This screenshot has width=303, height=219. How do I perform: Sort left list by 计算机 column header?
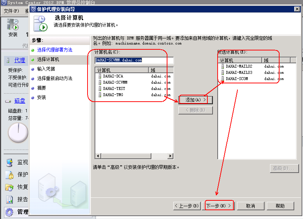(122, 70)
